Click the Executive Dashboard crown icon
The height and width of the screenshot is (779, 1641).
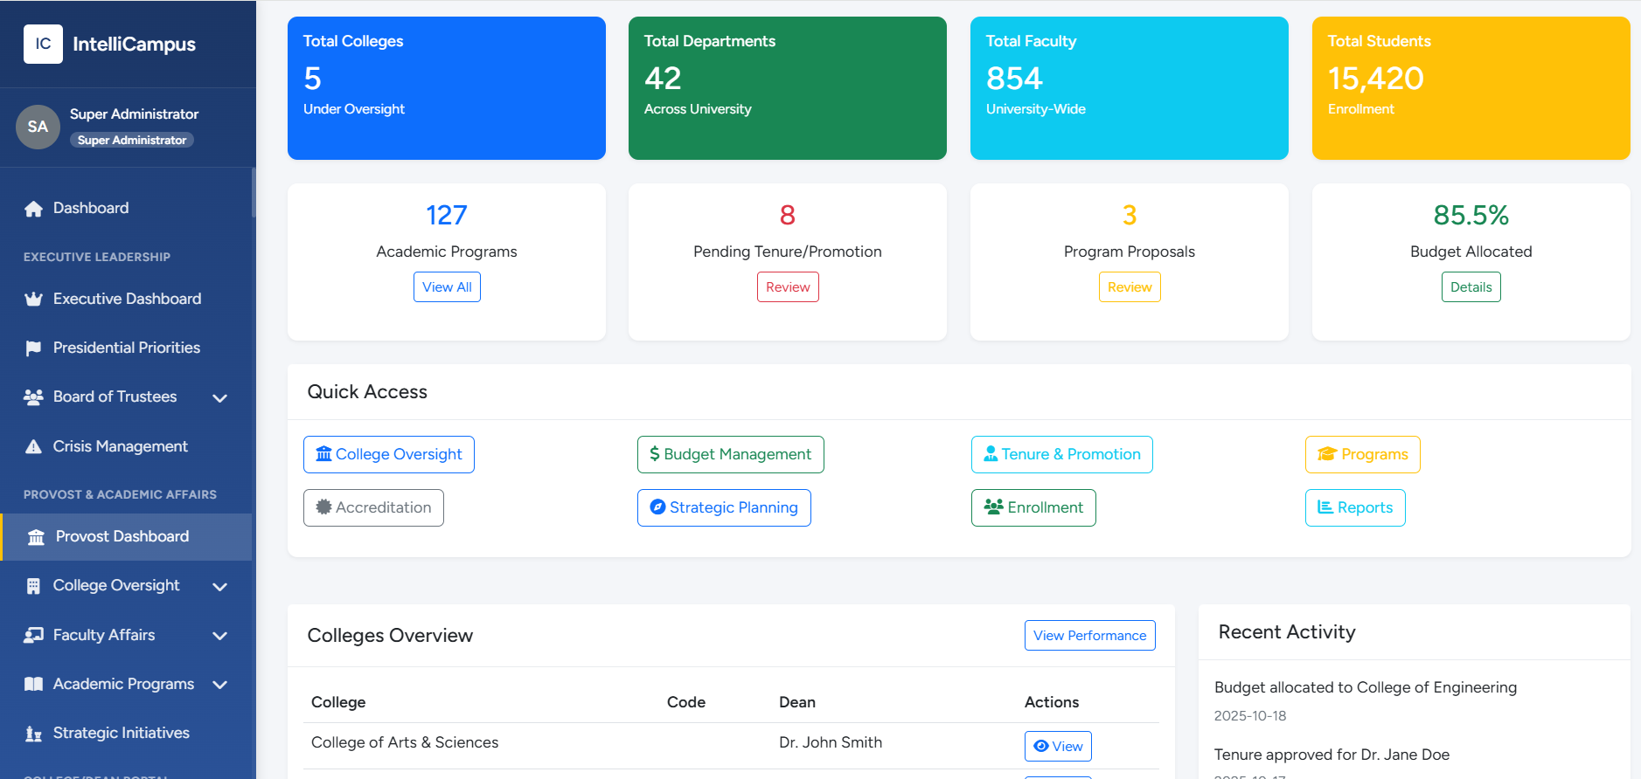coord(34,300)
